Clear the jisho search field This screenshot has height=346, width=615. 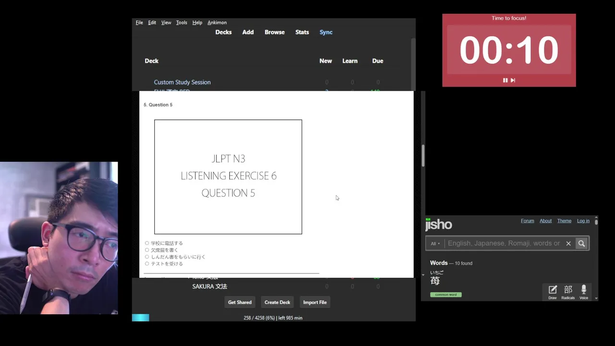[568, 243]
